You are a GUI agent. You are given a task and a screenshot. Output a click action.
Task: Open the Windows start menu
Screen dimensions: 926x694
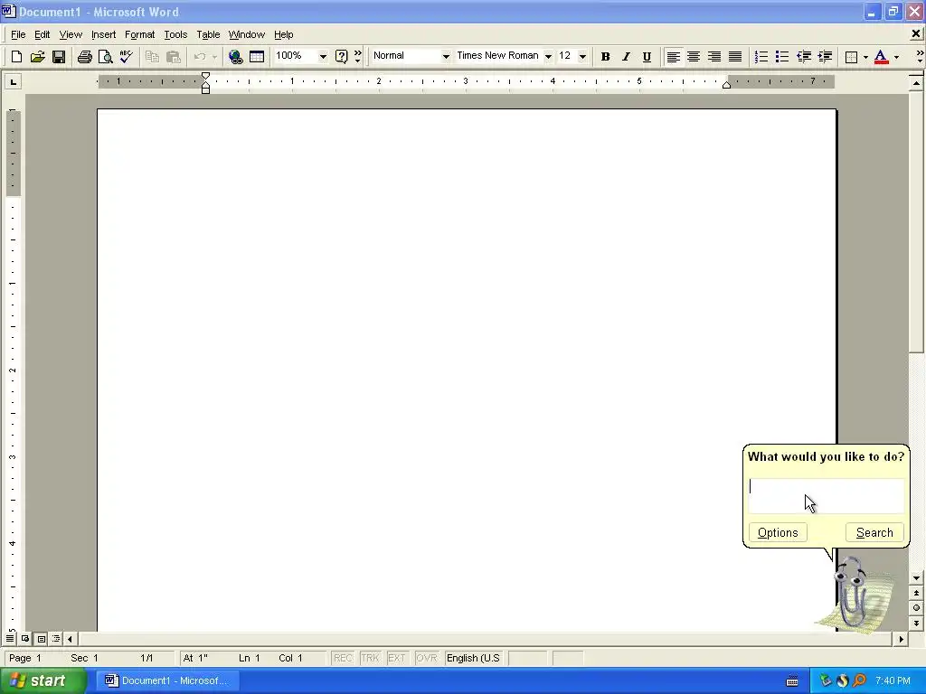(x=43, y=680)
